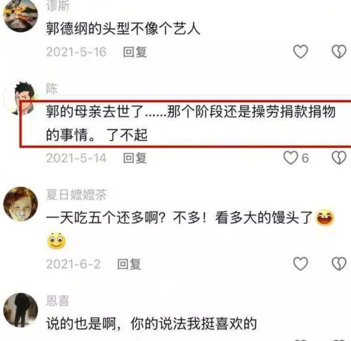Reply to the 2021-6-2 comment
The height and width of the screenshot is (341, 351).
(129, 264)
